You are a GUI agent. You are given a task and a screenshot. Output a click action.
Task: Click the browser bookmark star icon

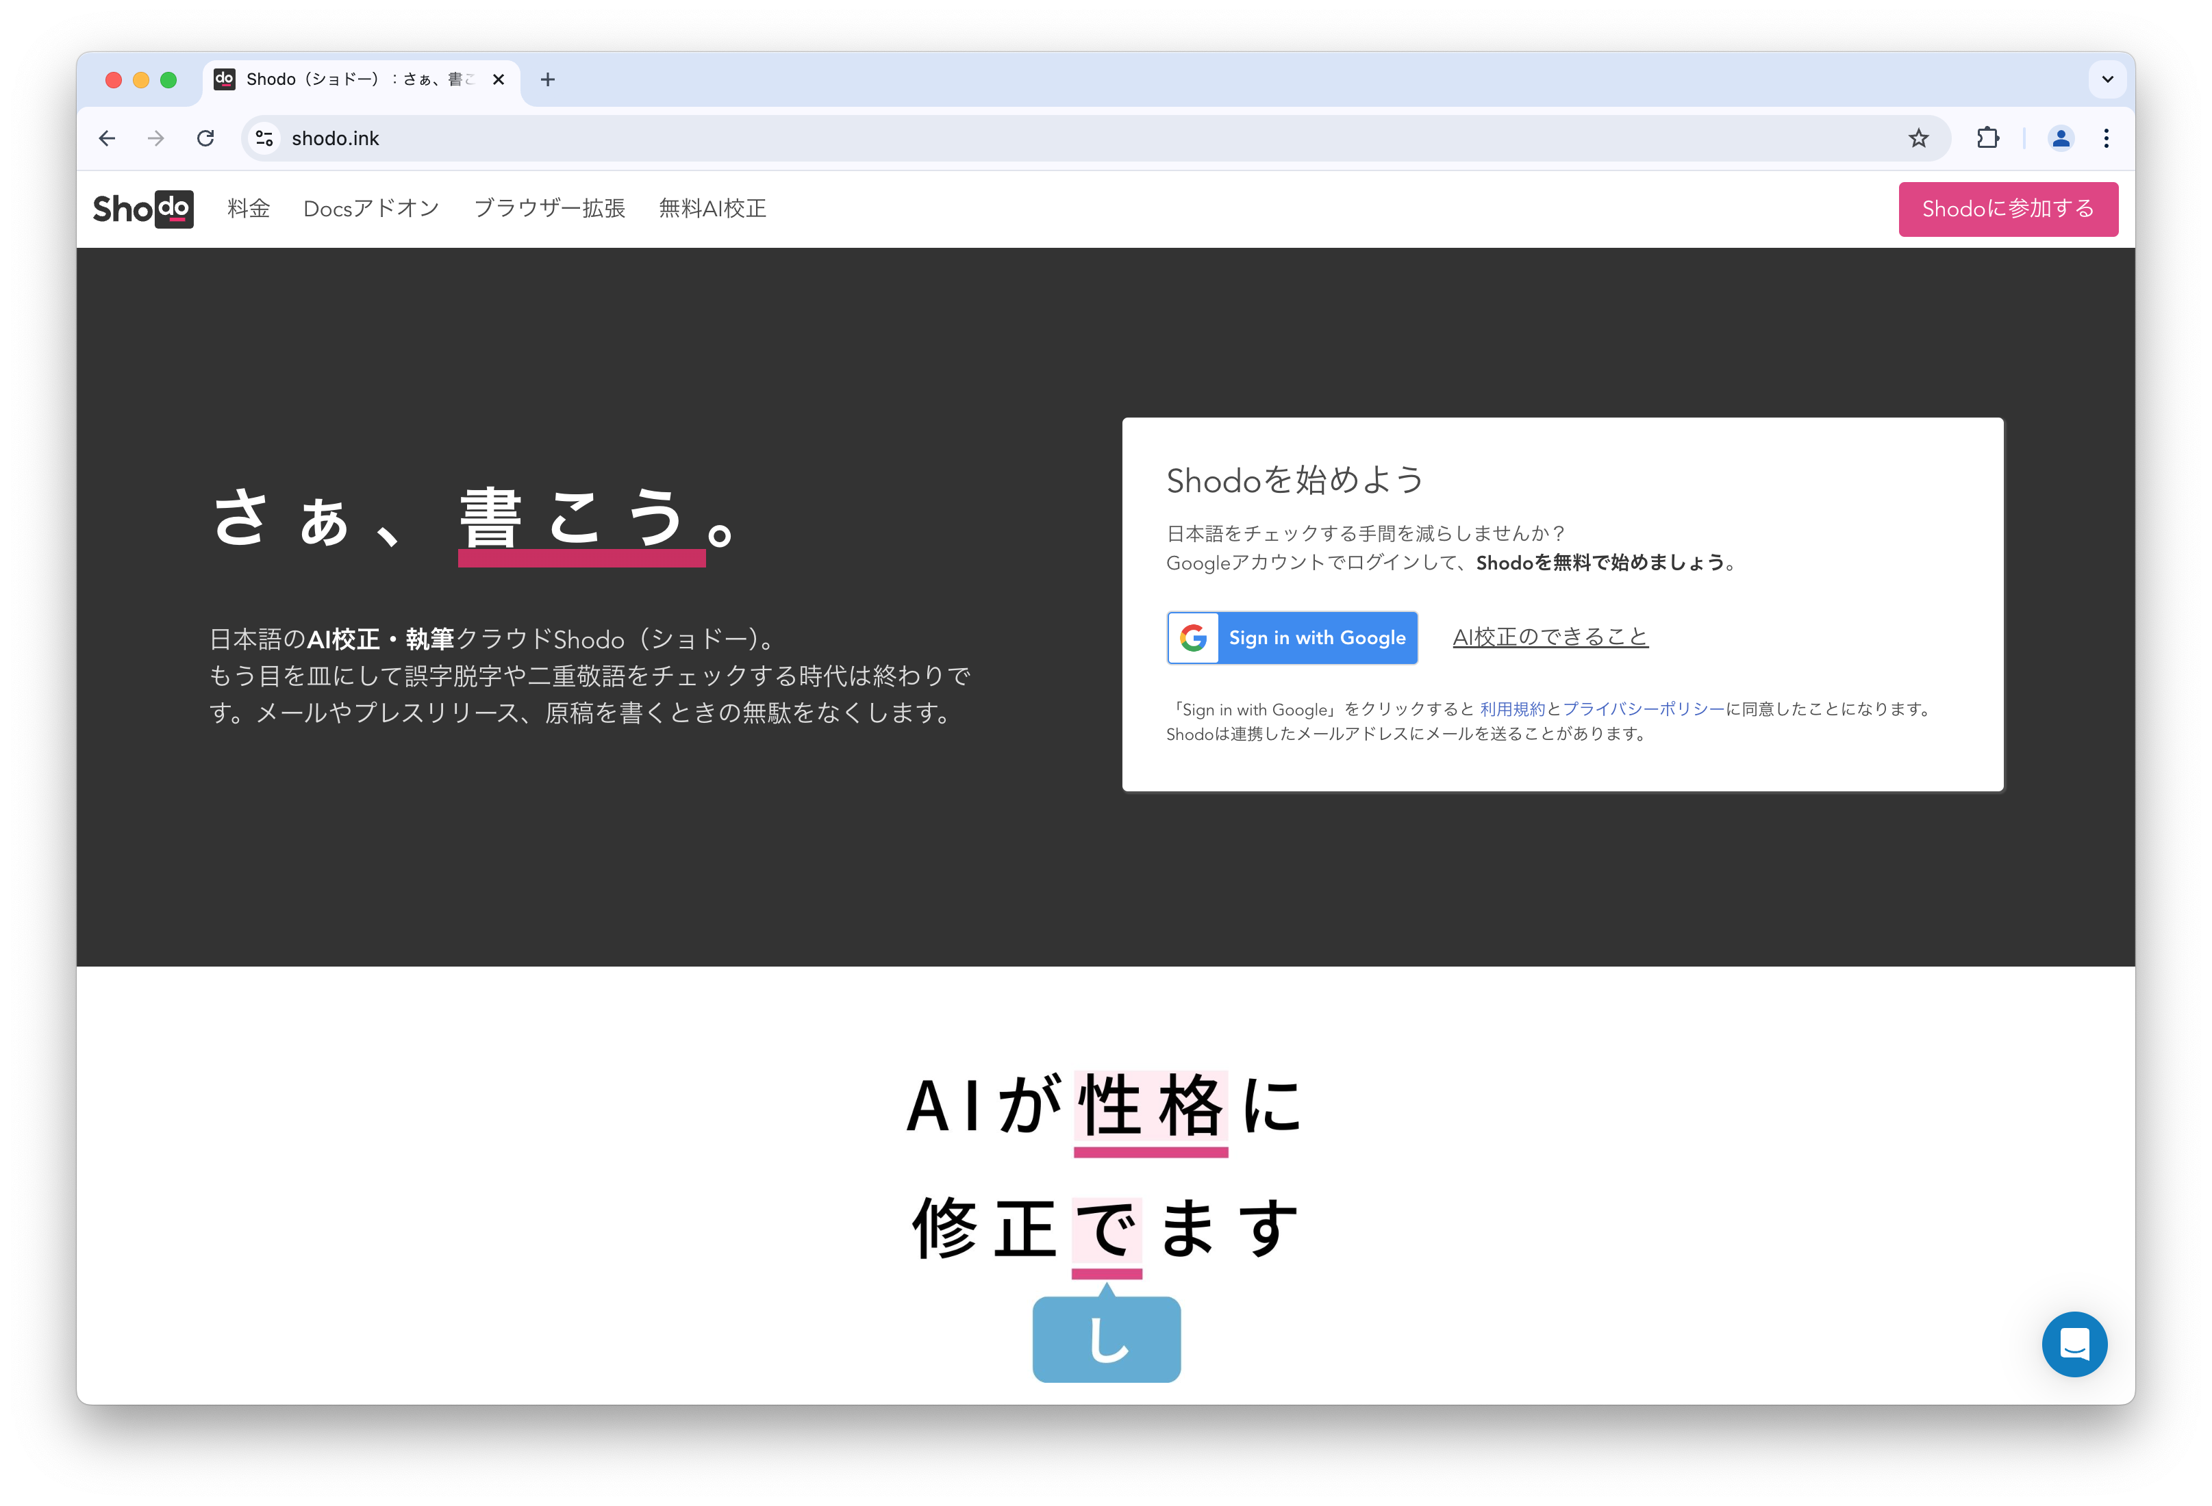point(1918,138)
